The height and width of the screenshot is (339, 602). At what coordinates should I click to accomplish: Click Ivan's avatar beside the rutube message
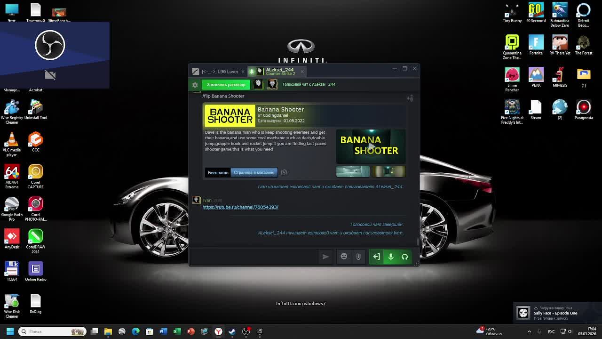197,200
